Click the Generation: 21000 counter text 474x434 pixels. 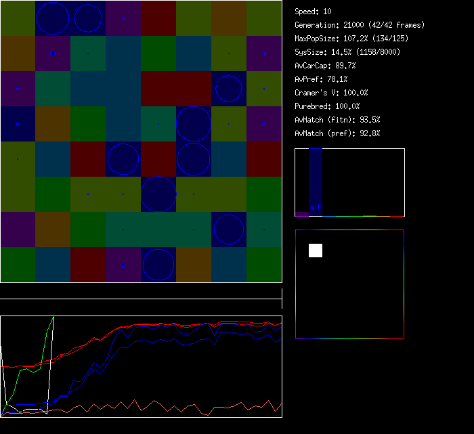360,25
